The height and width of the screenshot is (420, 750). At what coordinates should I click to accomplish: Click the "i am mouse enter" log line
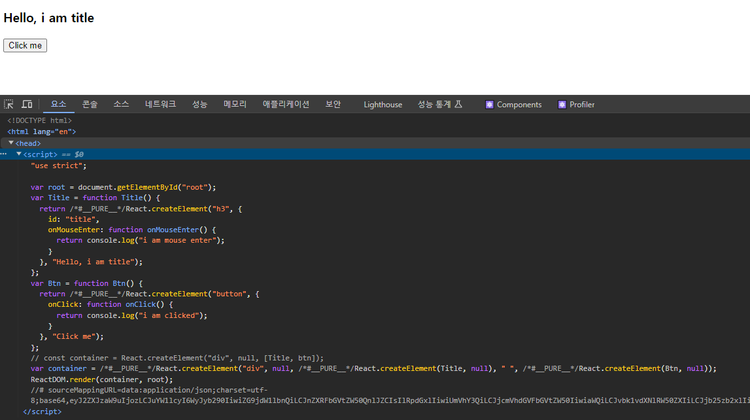point(141,240)
